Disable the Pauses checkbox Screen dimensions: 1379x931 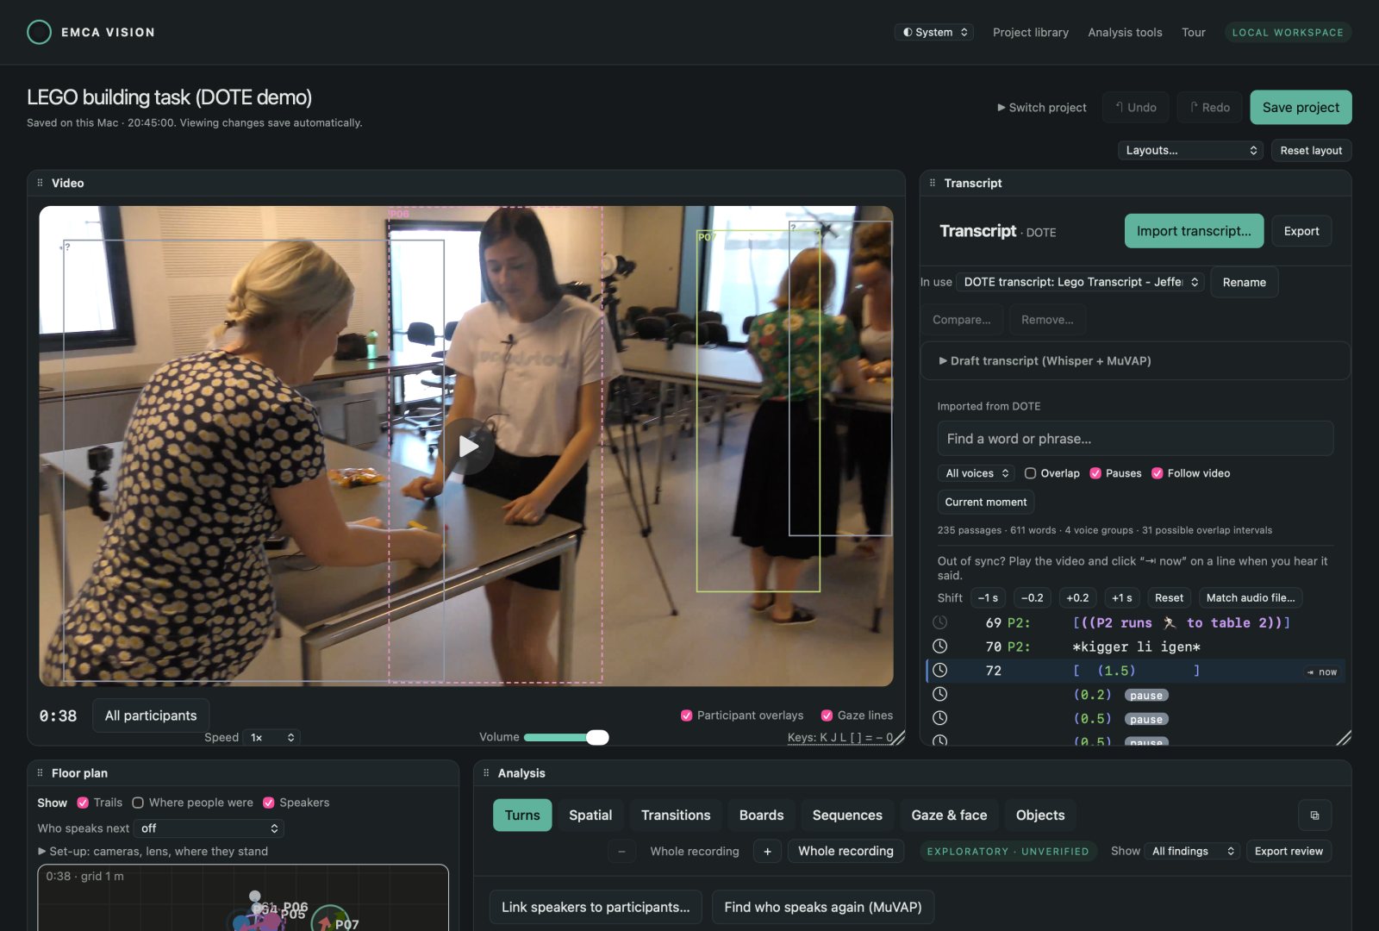click(1095, 473)
